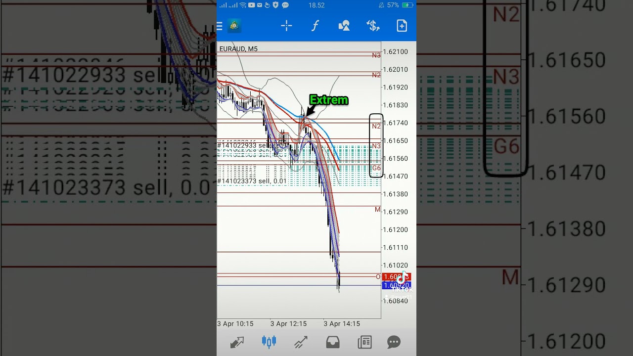Select the O level label near price tags
This screenshot has height=356, width=633.
tap(378, 277)
